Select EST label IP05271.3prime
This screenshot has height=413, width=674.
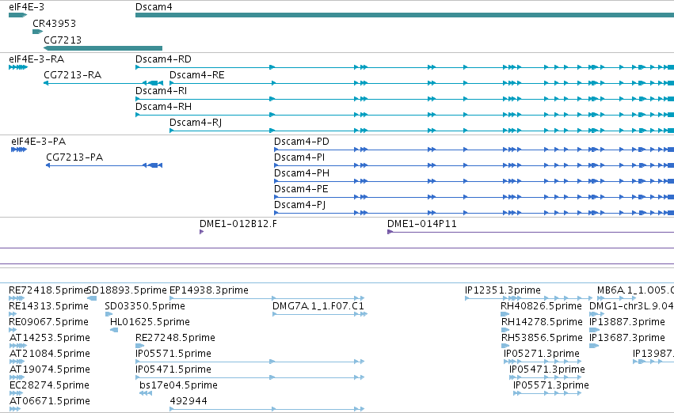click(542, 354)
